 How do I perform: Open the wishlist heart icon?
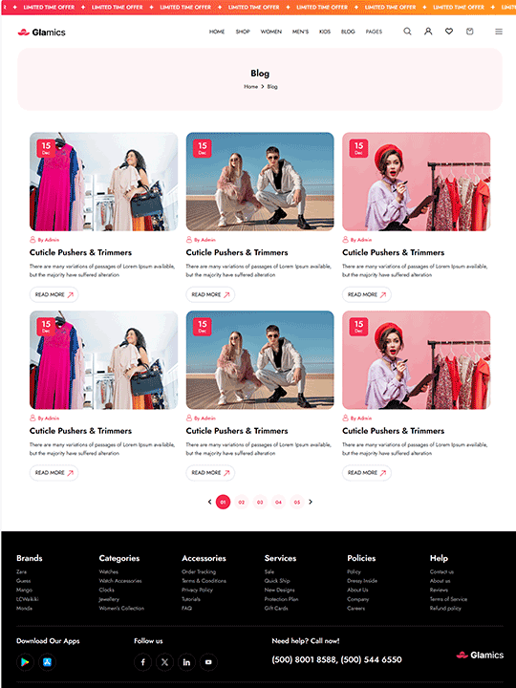pos(449,32)
